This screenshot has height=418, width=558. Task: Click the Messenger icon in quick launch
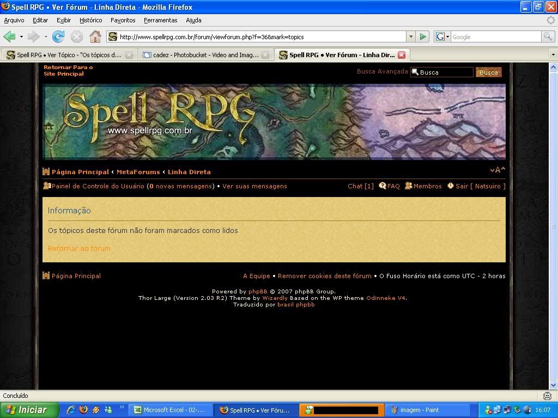point(108,410)
